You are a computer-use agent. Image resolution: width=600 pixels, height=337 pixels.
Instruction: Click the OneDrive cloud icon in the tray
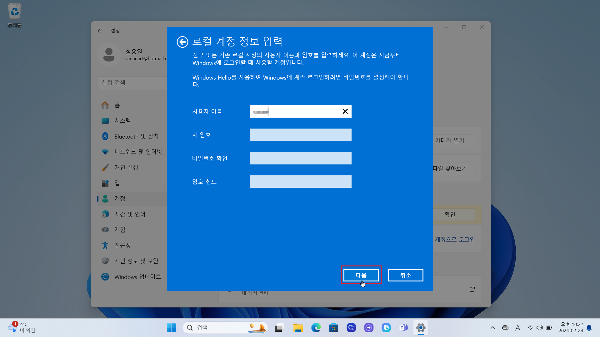click(x=505, y=328)
